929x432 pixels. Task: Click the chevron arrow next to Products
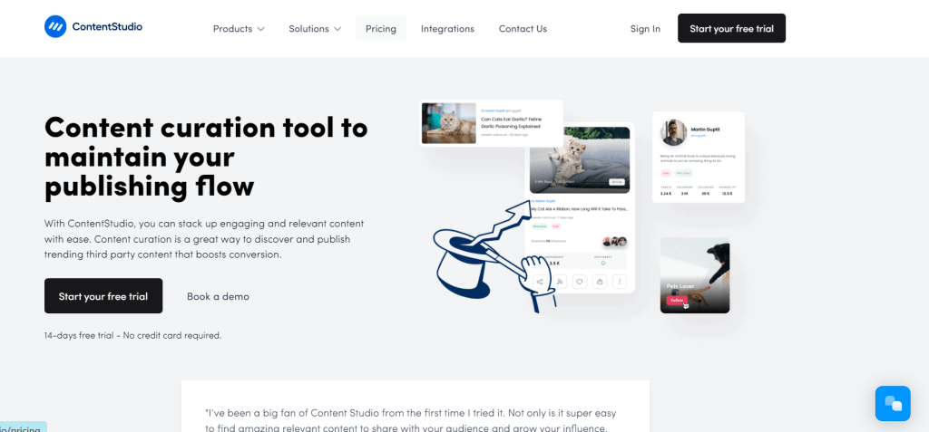[260, 29]
